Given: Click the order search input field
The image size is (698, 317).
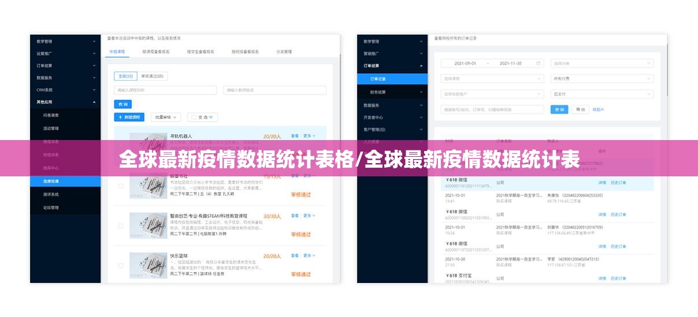Looking at the screenshot, I should (493, 110).
